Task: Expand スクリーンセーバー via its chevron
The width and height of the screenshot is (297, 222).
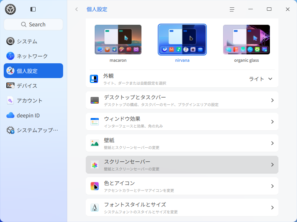Action: [x=272, y=165]
